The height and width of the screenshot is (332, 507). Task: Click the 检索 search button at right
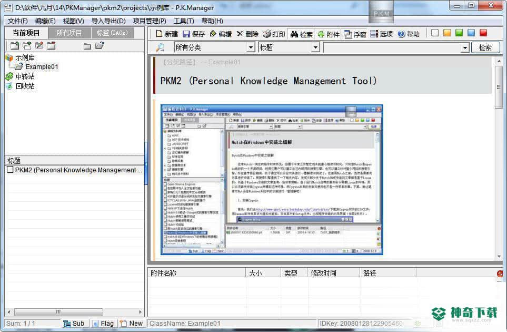(x=485, y=47)
